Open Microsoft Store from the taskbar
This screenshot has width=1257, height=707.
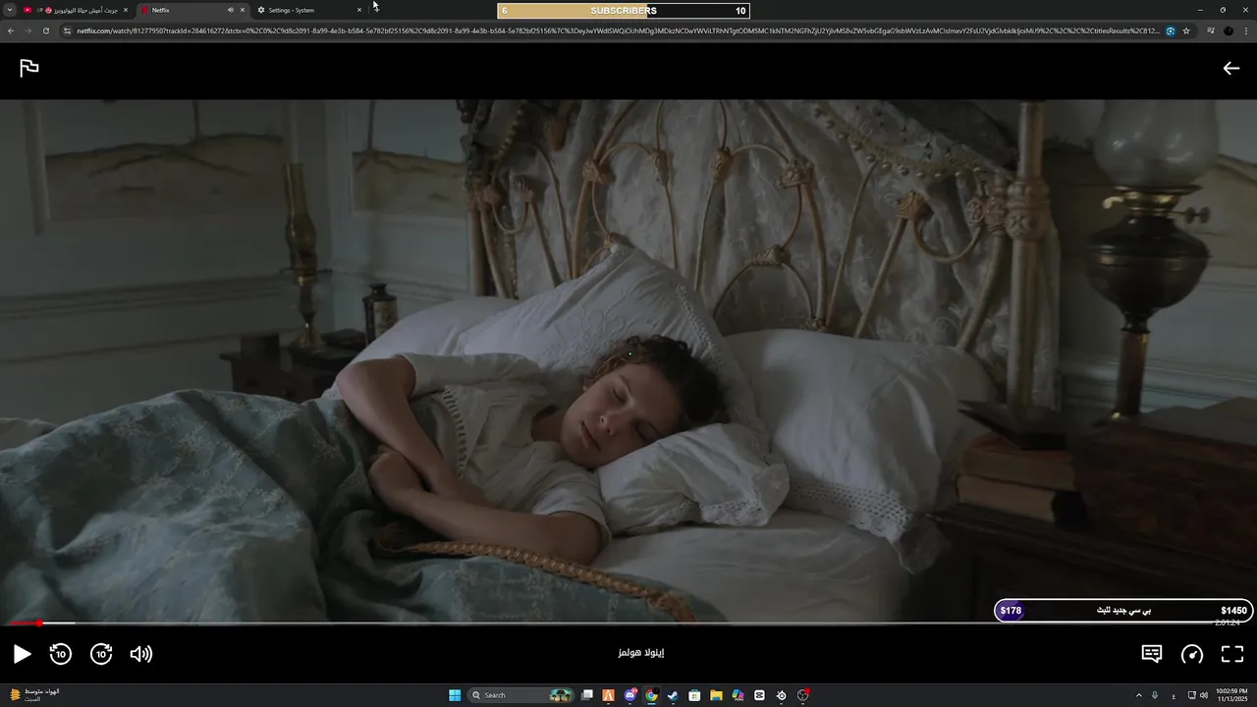click(x=694, y=695)
